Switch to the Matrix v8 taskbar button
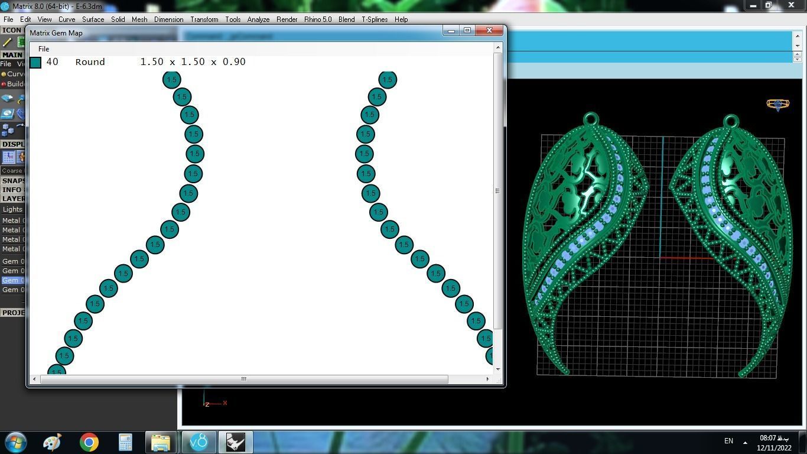807x454 pixels. (199, 442)
